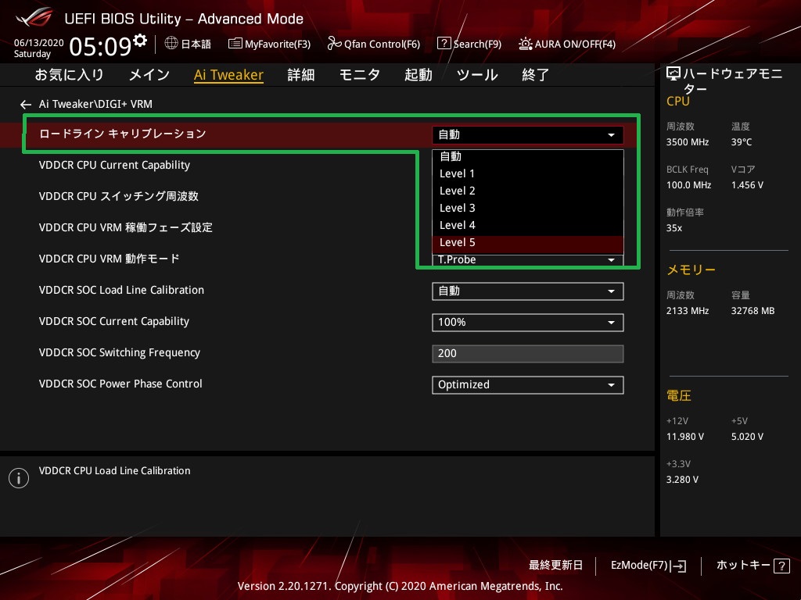Viewport: 801px width, 600px height.
Task: Select VDDCR SOC Current Capability label
Action: 114,321
